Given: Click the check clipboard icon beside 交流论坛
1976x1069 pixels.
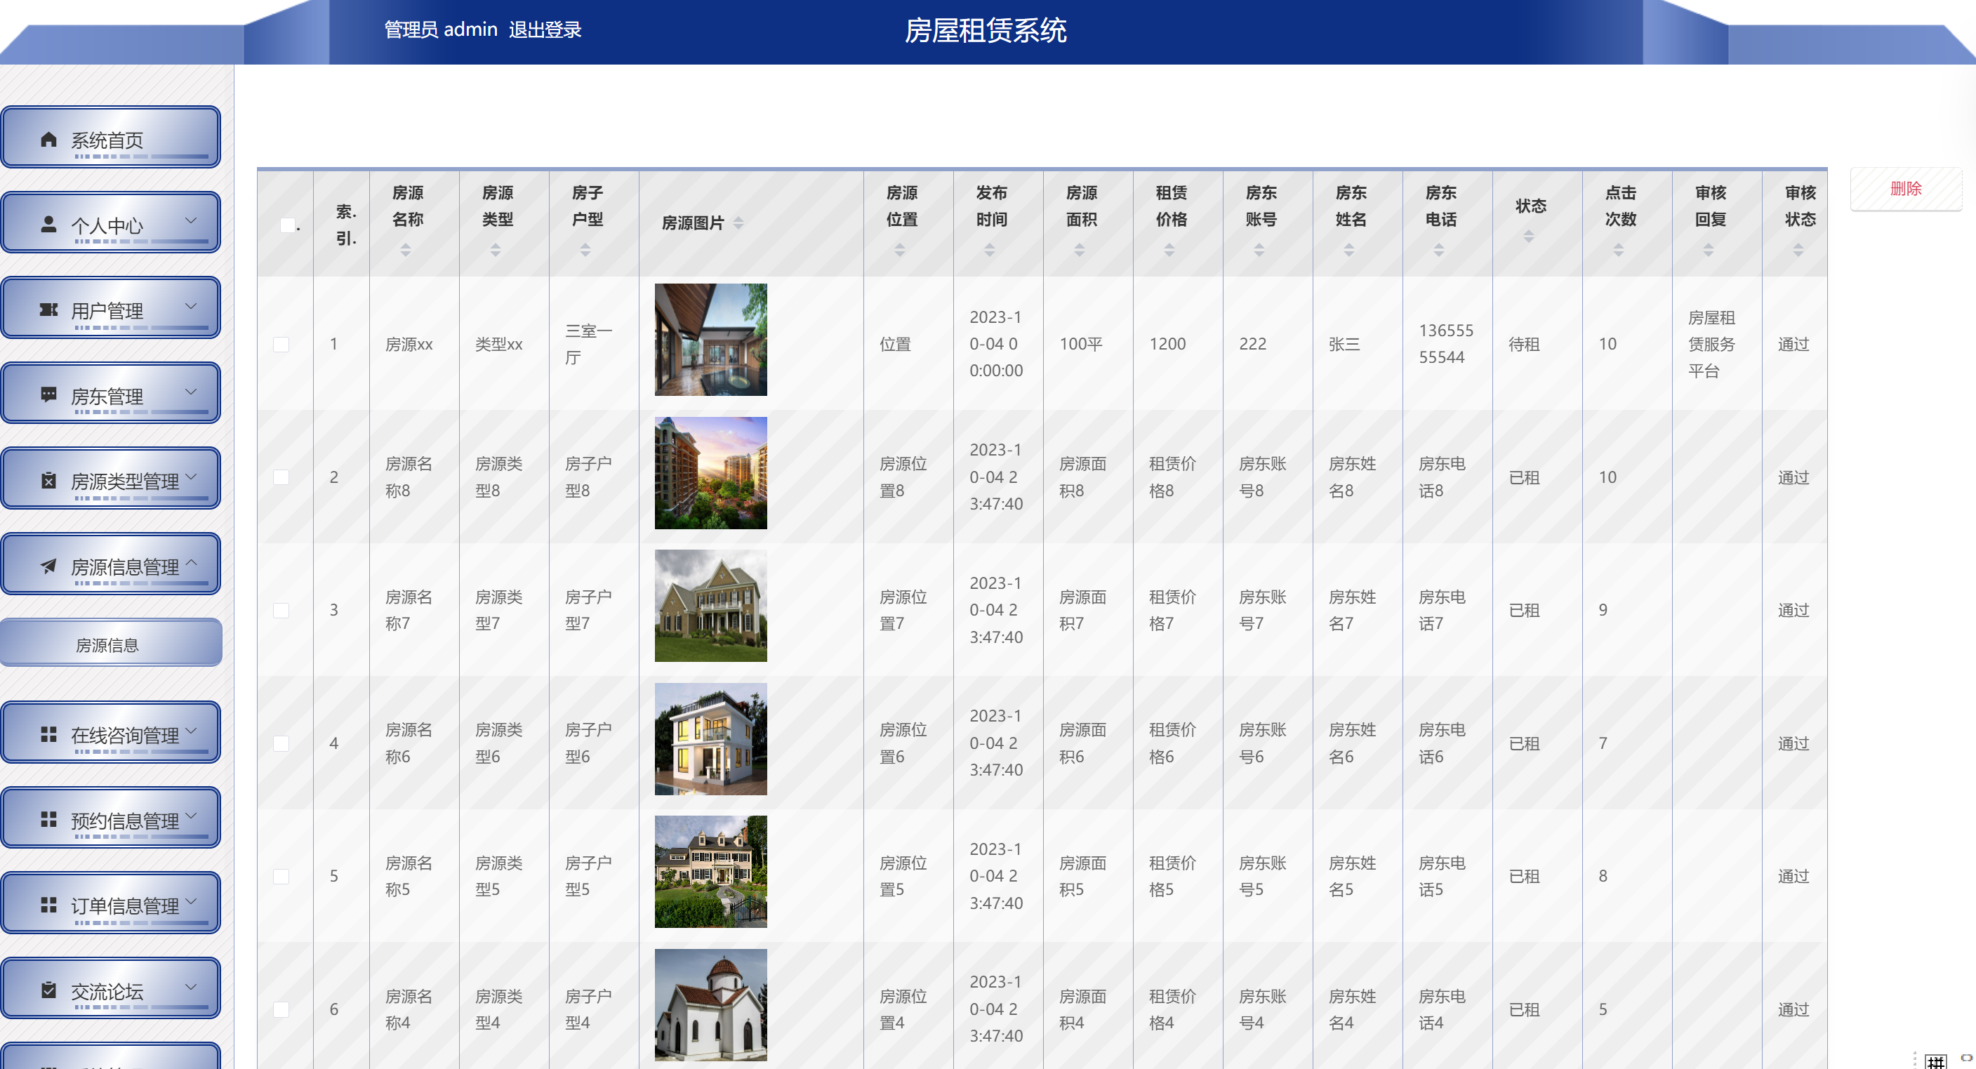Looking at the screenshot, I should click(48, 991).
